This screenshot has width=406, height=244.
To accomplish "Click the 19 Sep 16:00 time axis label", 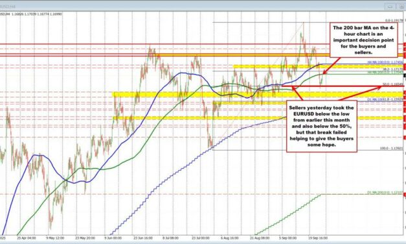I will (318, 238).
